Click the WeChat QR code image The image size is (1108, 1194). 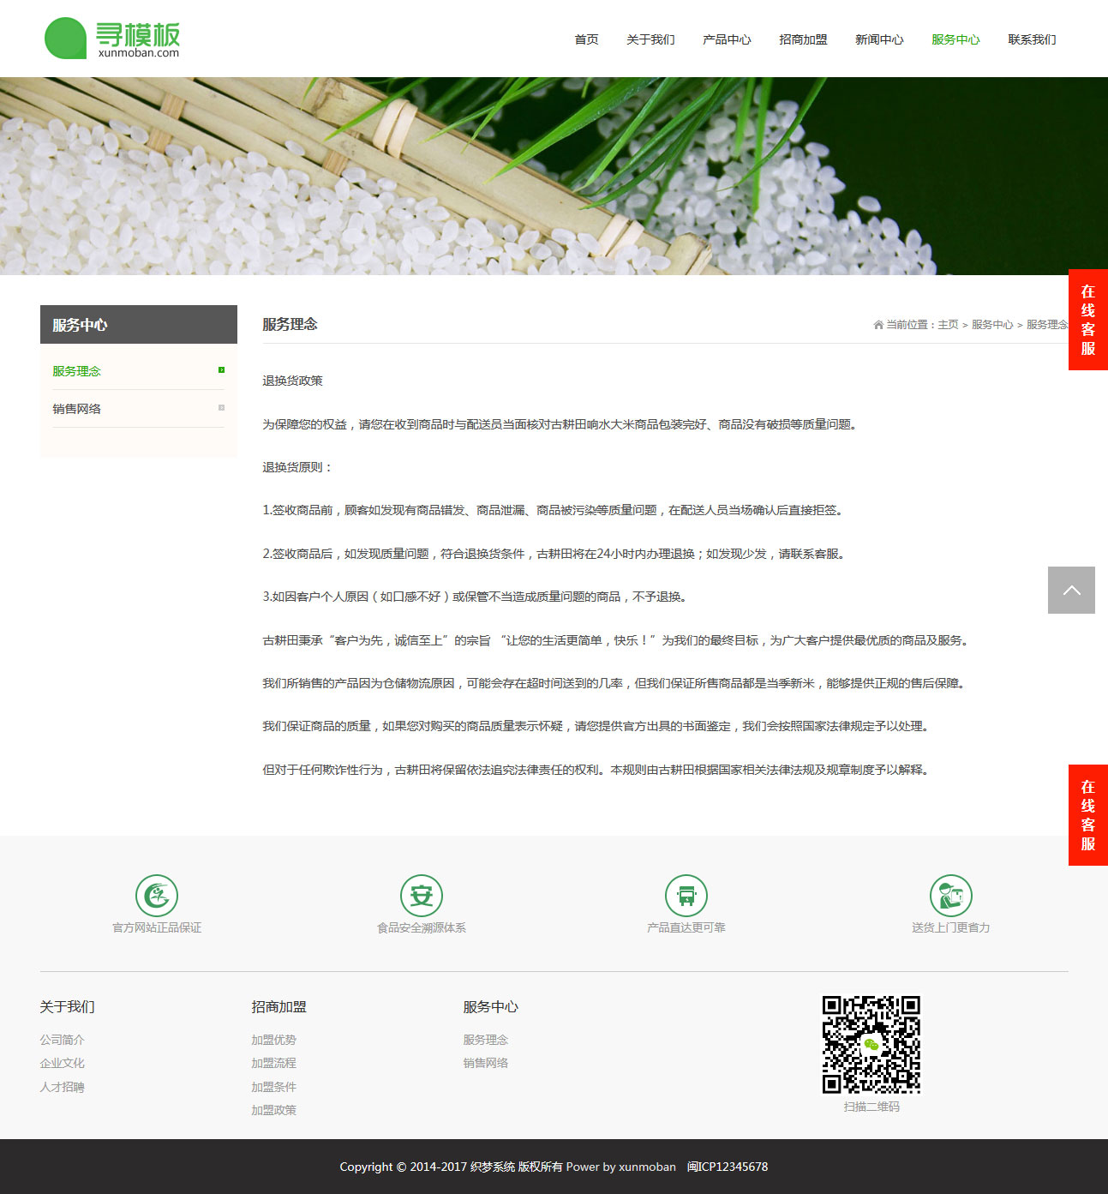tap(871, 1044)
